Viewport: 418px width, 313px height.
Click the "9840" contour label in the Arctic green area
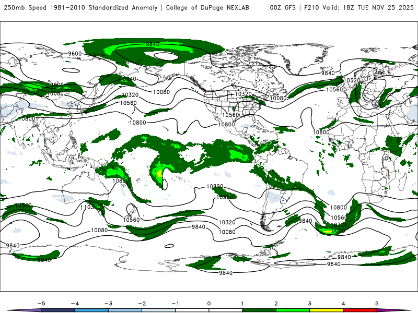click(153, 44)
